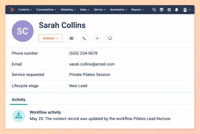200x134 pixels.
Task: Click the Sarah Collins contact name
Action: click(62, 25)
